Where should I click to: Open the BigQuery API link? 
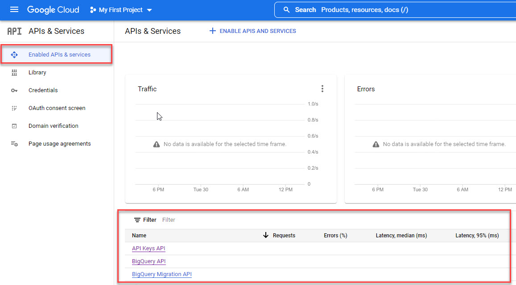coord(149,261)
